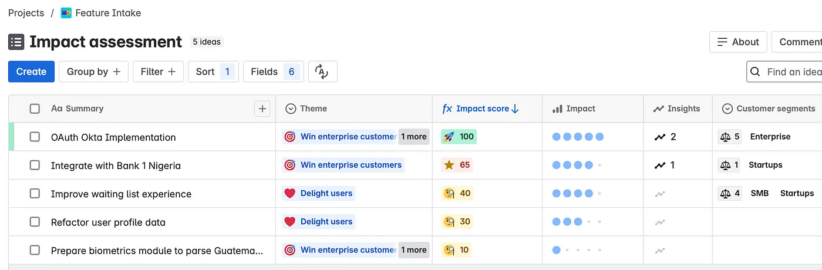
Task: Check the Prepare biometrics module row
Action: [x=35, y=250]
